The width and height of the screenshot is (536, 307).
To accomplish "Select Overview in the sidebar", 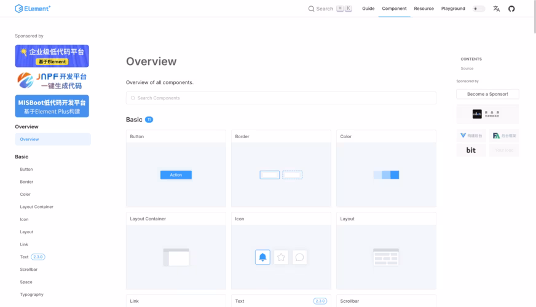I will pyautogui.click(x=53, y=139).
